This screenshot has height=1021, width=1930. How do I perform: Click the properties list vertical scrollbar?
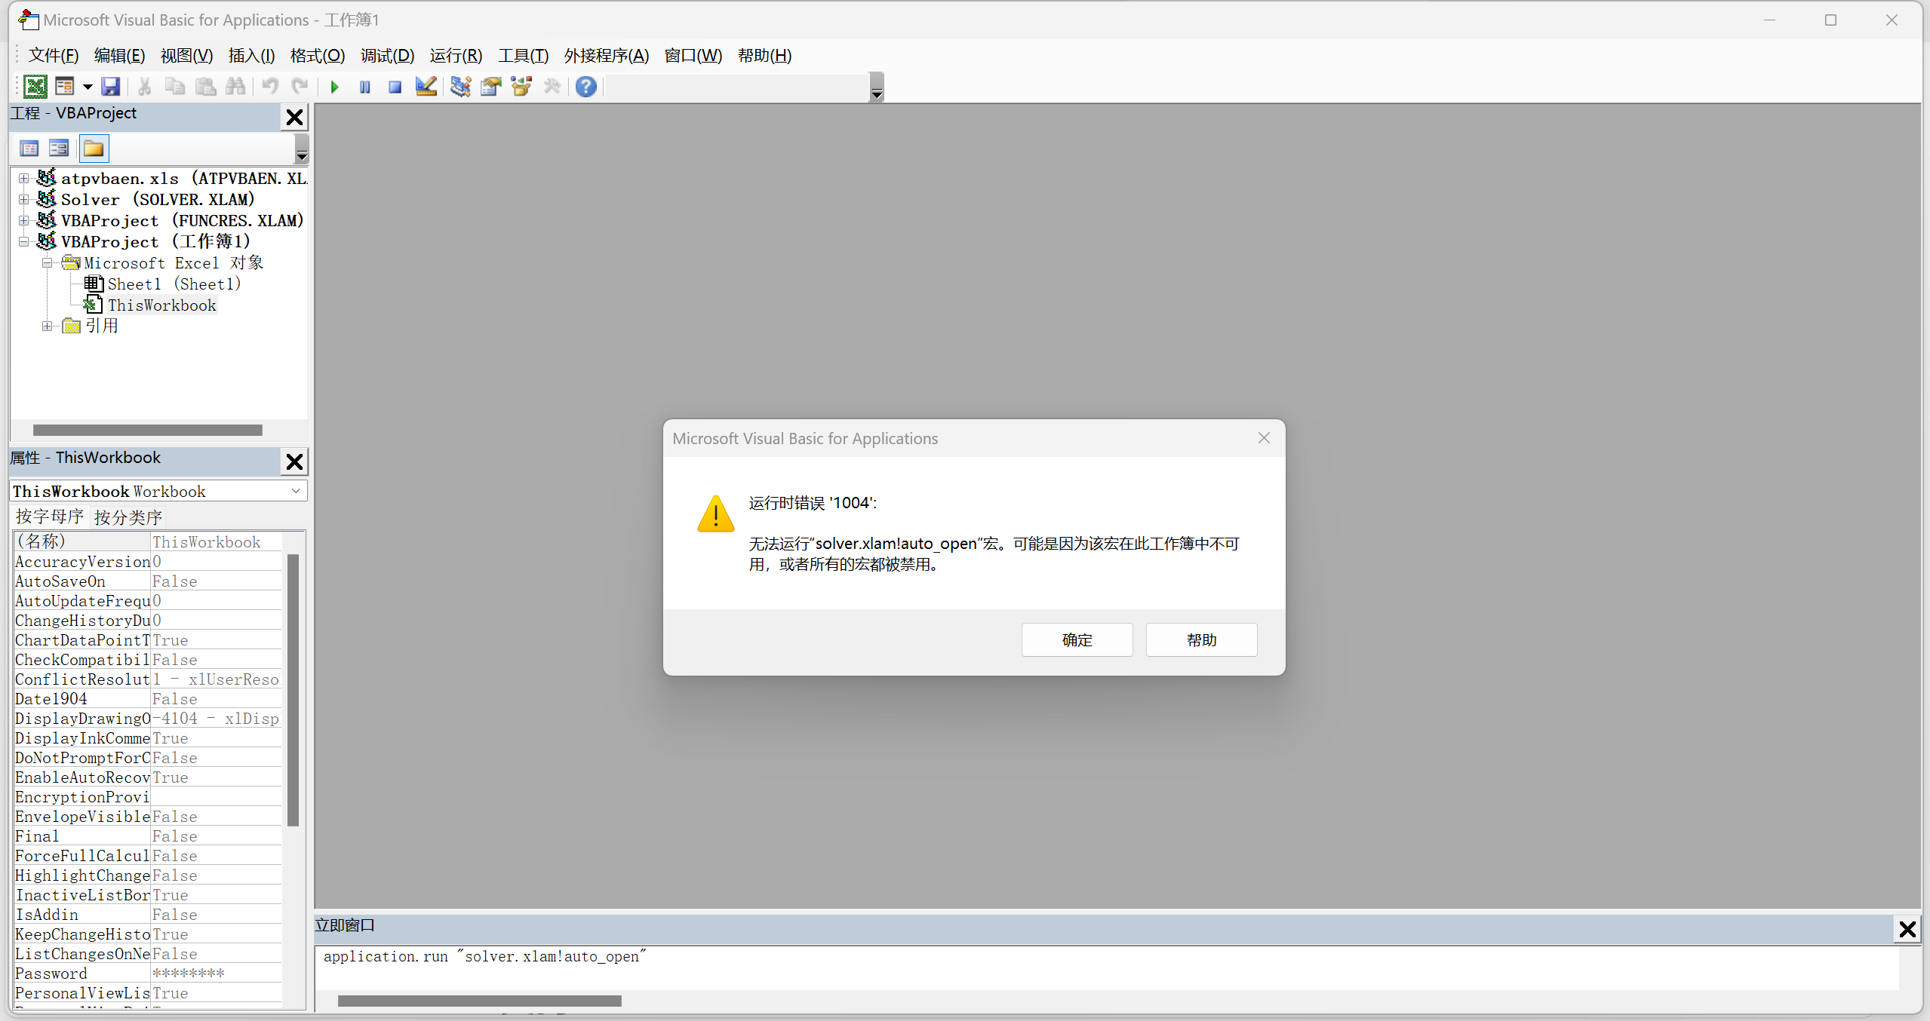293,690
